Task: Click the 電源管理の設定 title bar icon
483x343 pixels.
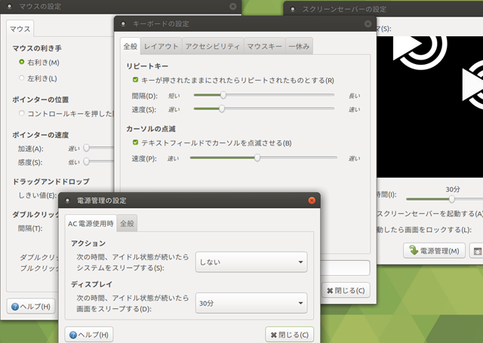Action: (68, 201)
